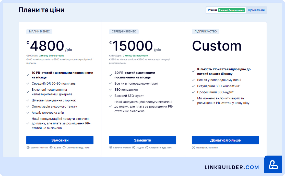Click the checkmark beside 'Аналіз ключових слів'

(28, 113)
